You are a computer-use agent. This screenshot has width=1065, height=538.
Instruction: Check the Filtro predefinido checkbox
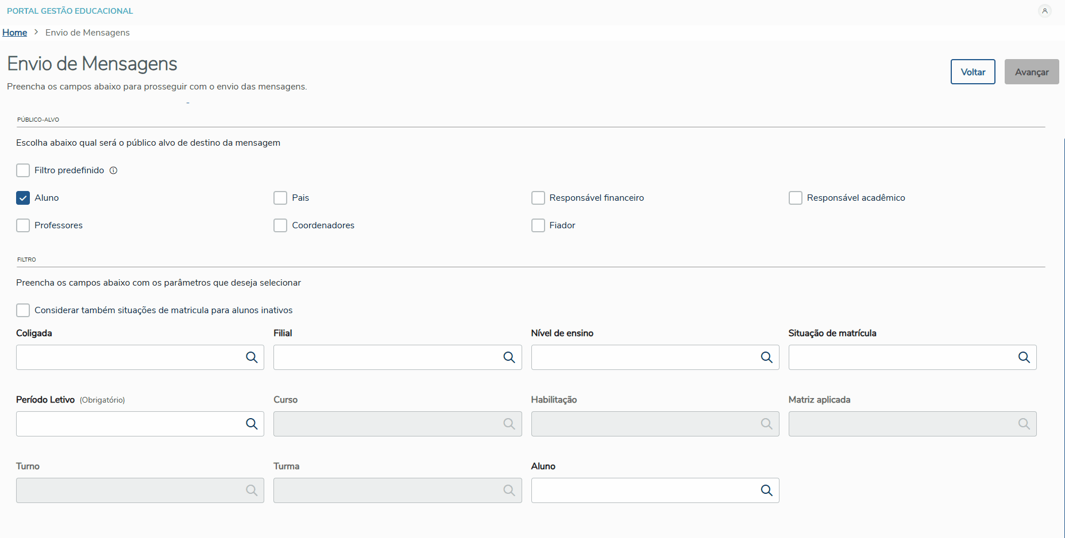click(23, 170)
